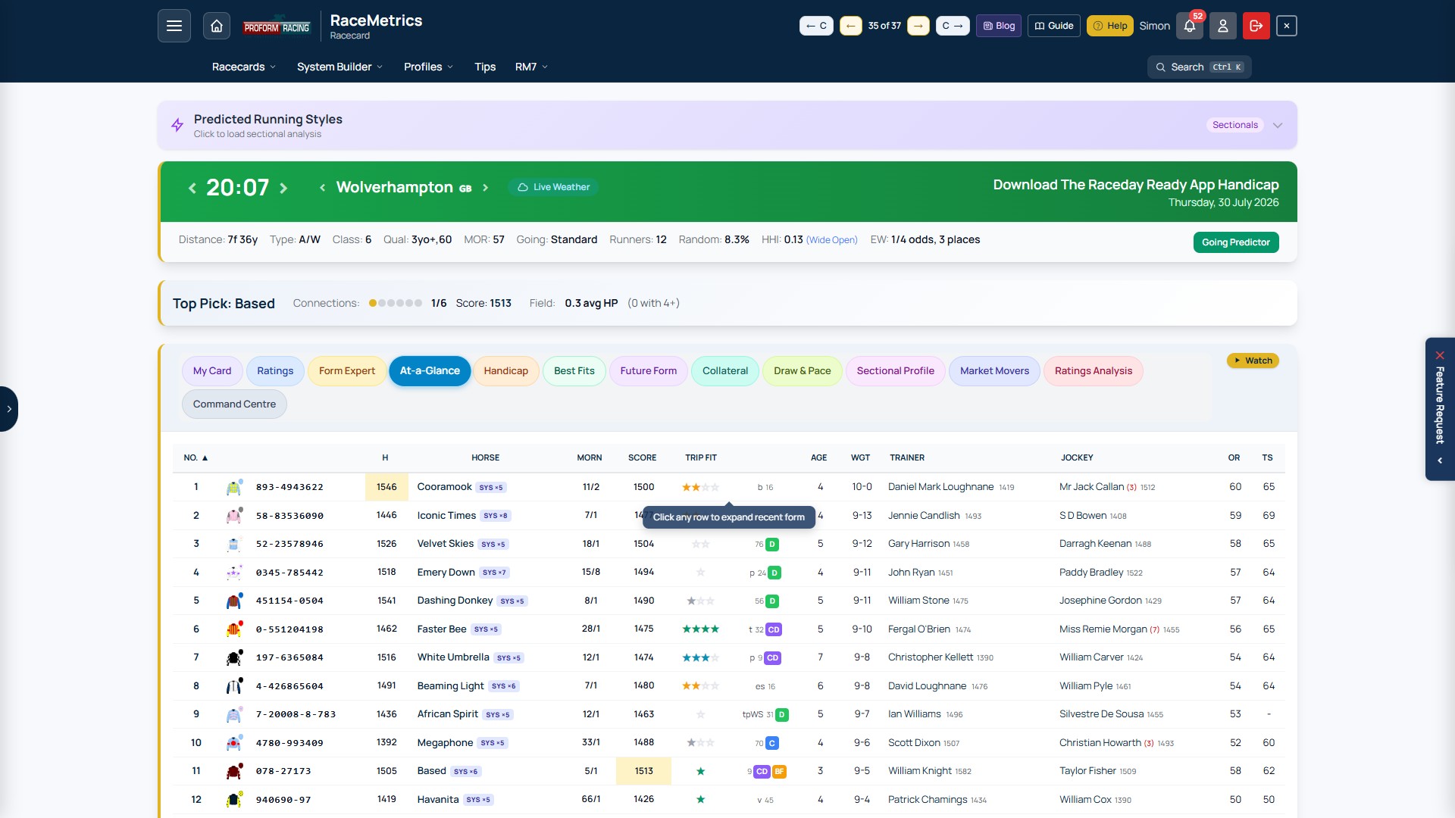Open the hamburger menu
Viewport: 1455px width, 818px height.
(174, 26)
